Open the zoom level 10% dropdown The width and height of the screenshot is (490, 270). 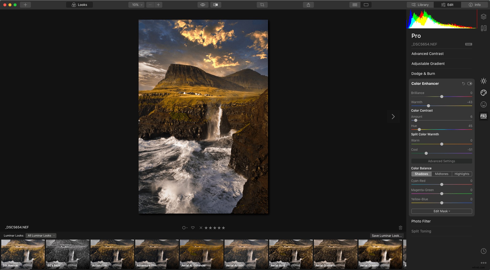click(136, 5)
